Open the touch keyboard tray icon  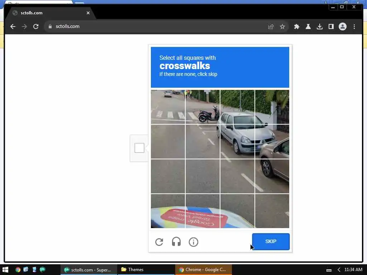click(329, 270)
